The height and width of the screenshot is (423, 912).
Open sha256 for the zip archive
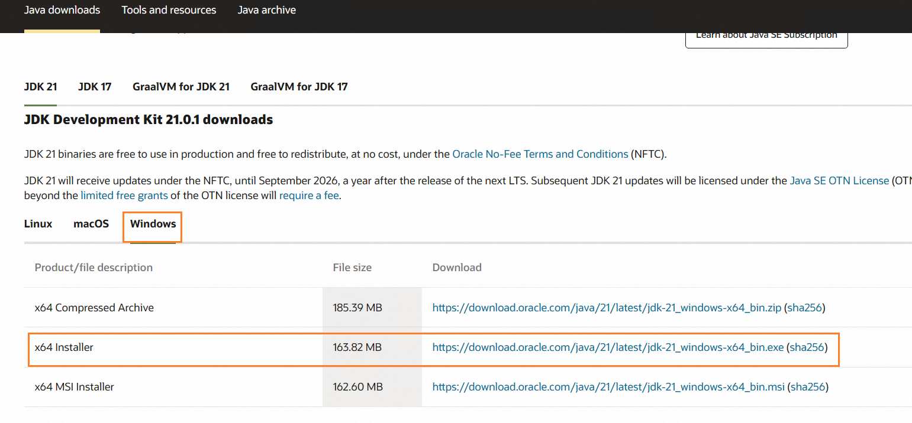pos(805,308)
